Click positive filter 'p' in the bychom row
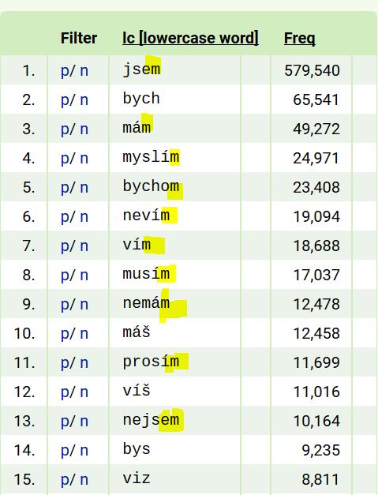This screenshot has height=495, width=378. (65, 188)
